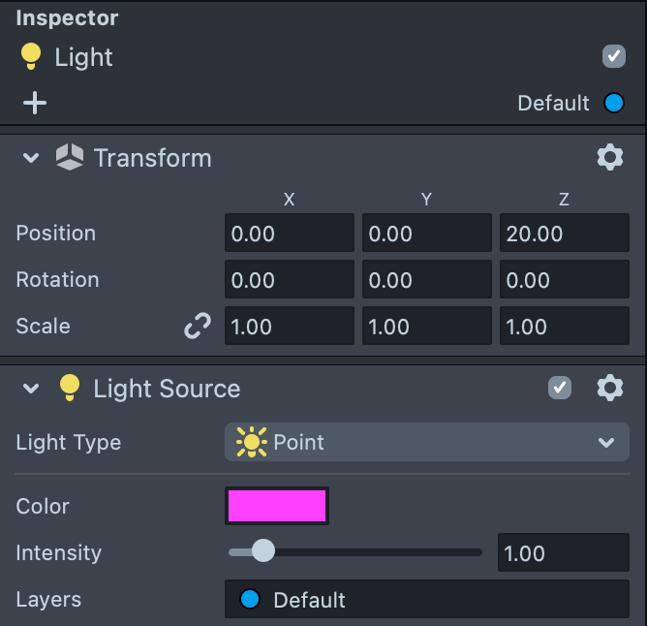
Task: Click the Default layer label at top
Action: pos(553,103)
